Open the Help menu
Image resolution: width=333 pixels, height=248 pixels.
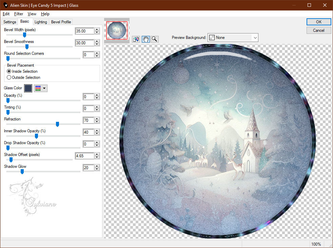coord(45,14)
